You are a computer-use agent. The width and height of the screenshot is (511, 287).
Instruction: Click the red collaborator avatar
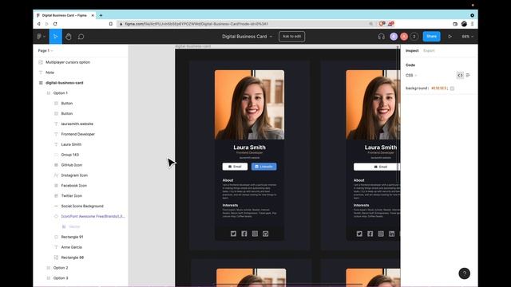tap(404, 37)
